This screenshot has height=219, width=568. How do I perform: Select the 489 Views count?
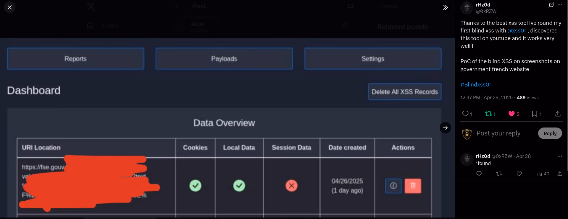point(527,98)
